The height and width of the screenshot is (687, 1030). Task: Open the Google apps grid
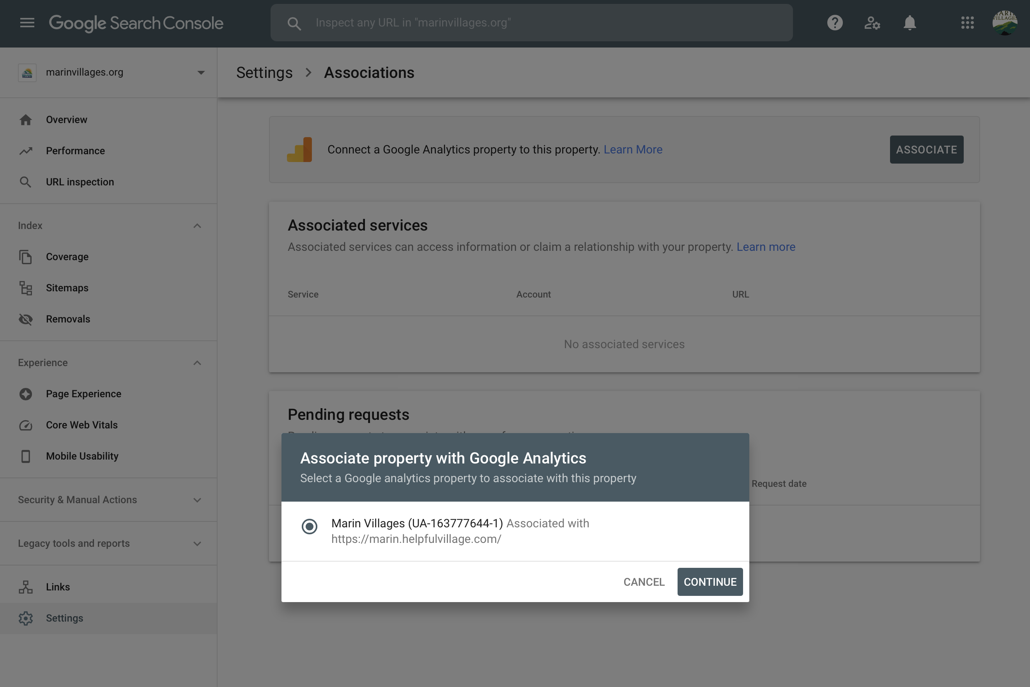click(x=967, y=23)
